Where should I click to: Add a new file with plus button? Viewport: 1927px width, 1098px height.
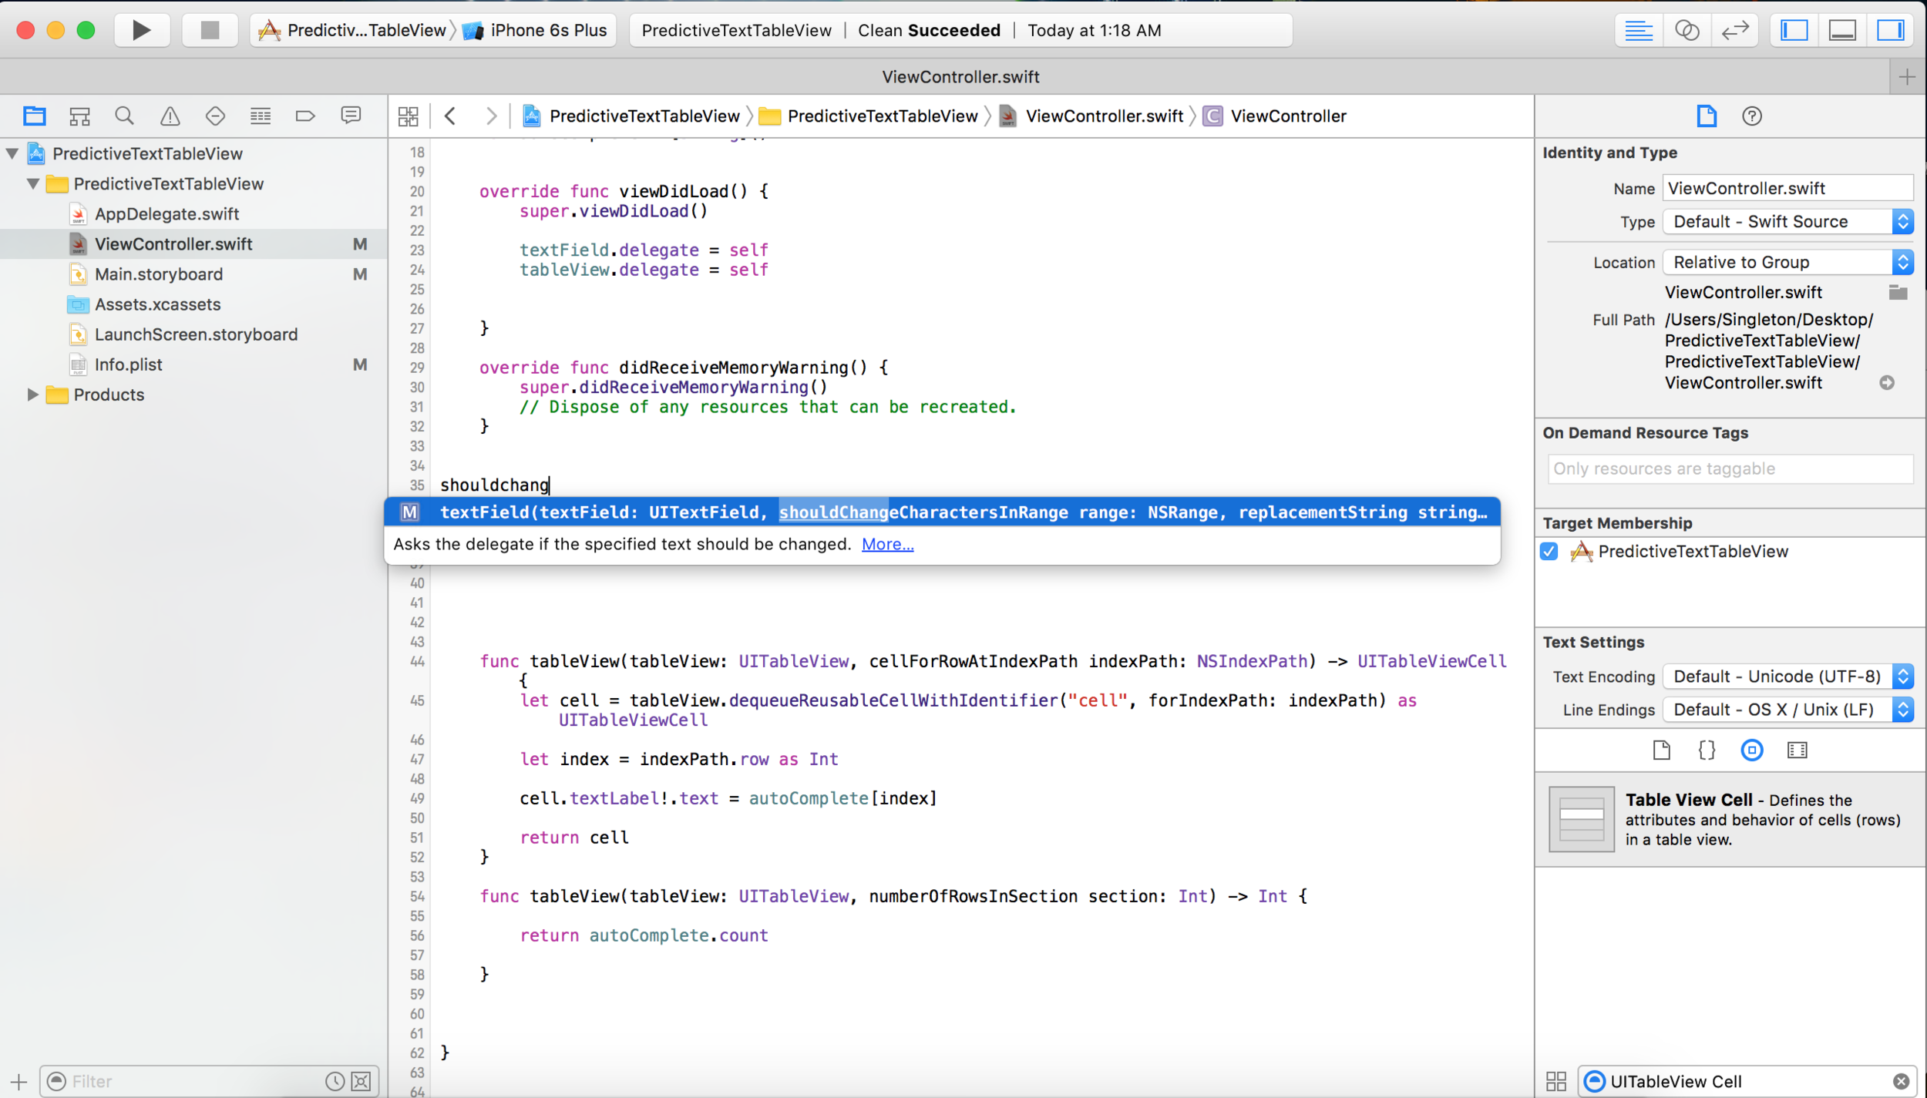[x=18, y=1081]
